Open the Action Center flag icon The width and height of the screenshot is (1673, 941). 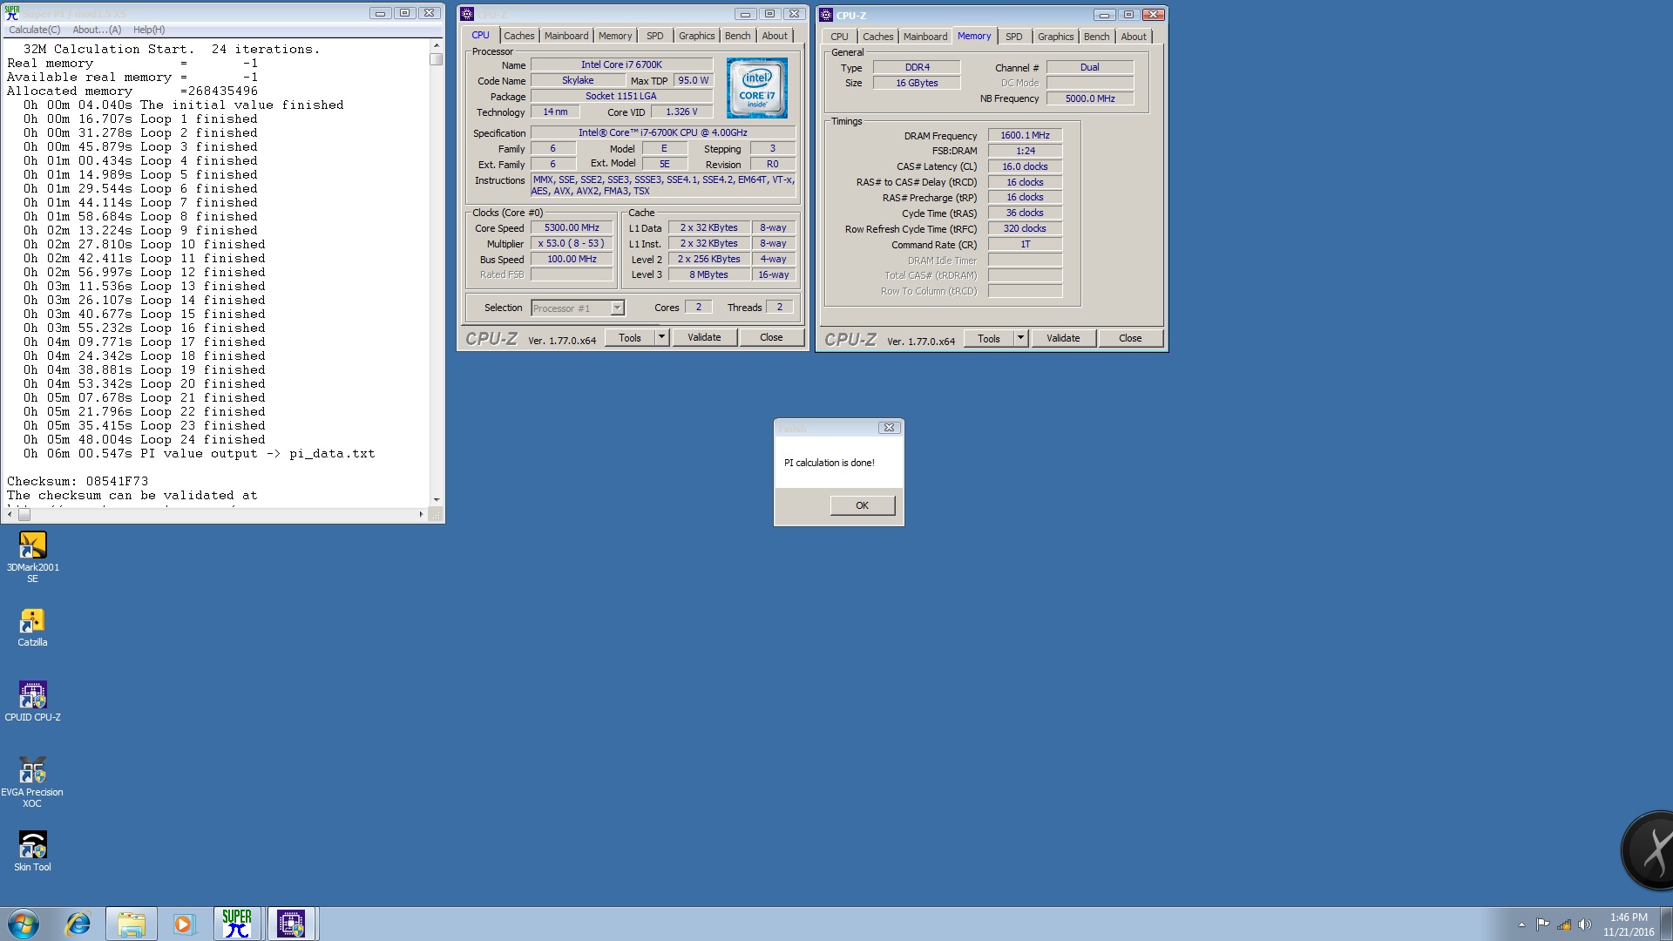pos(1542,924)
